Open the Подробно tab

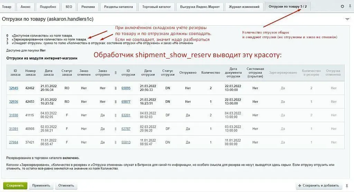point(48,7)
